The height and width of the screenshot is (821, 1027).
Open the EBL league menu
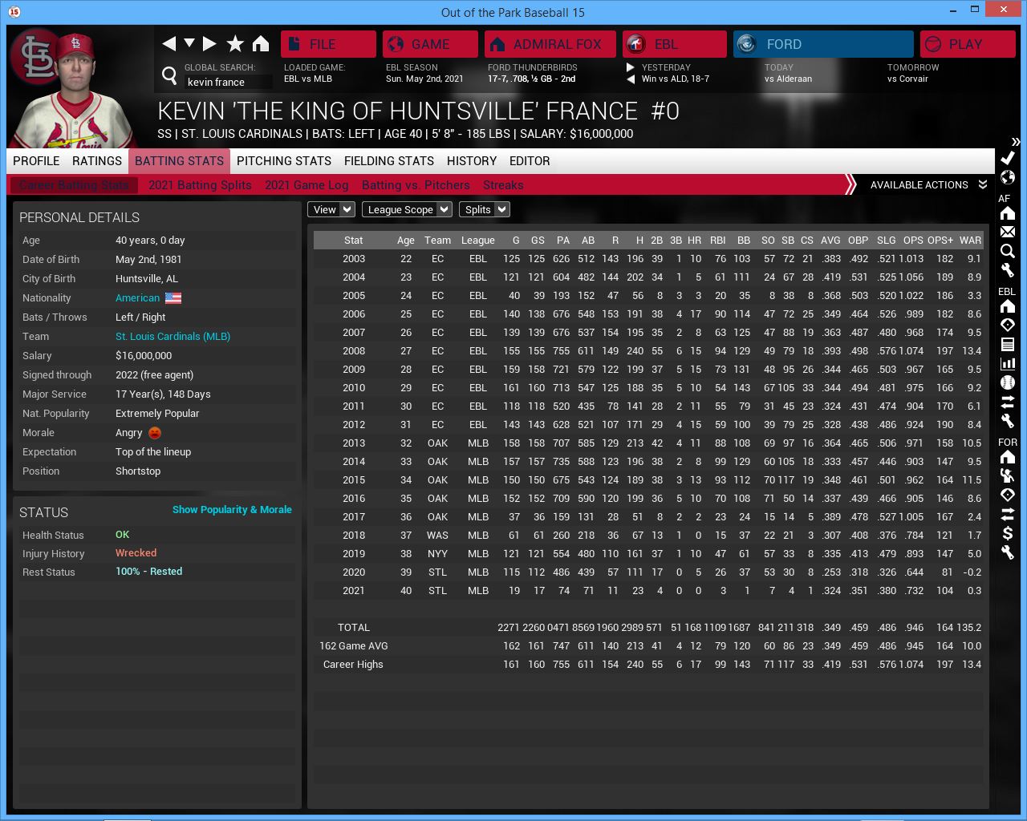(x=674, y=44)
